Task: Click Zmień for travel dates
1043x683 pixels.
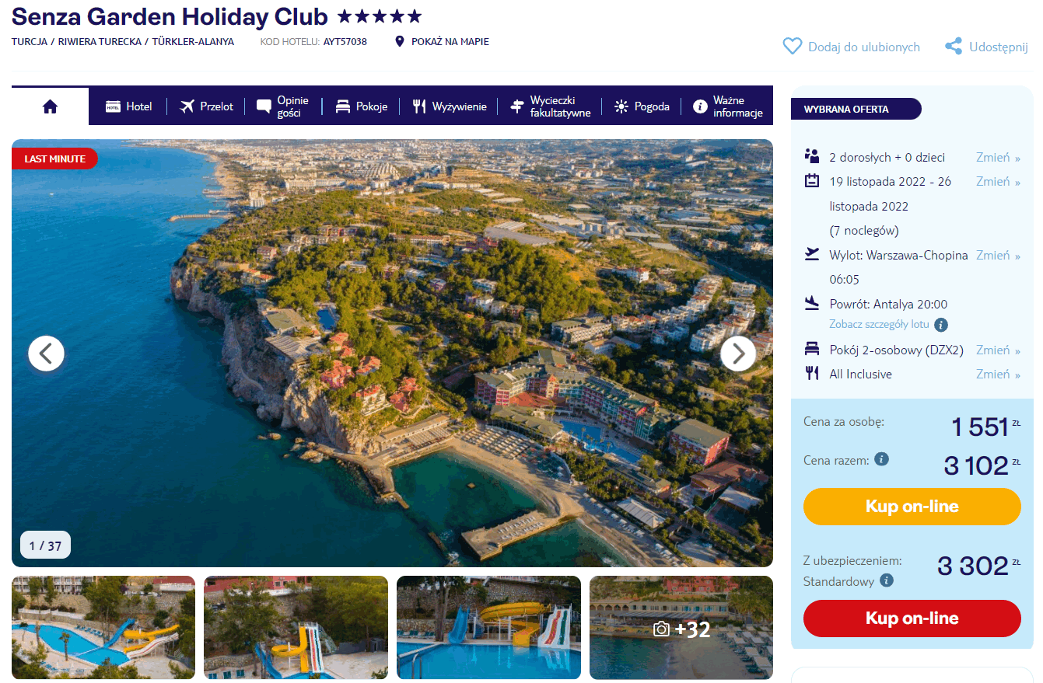Action: pos(998,181)
